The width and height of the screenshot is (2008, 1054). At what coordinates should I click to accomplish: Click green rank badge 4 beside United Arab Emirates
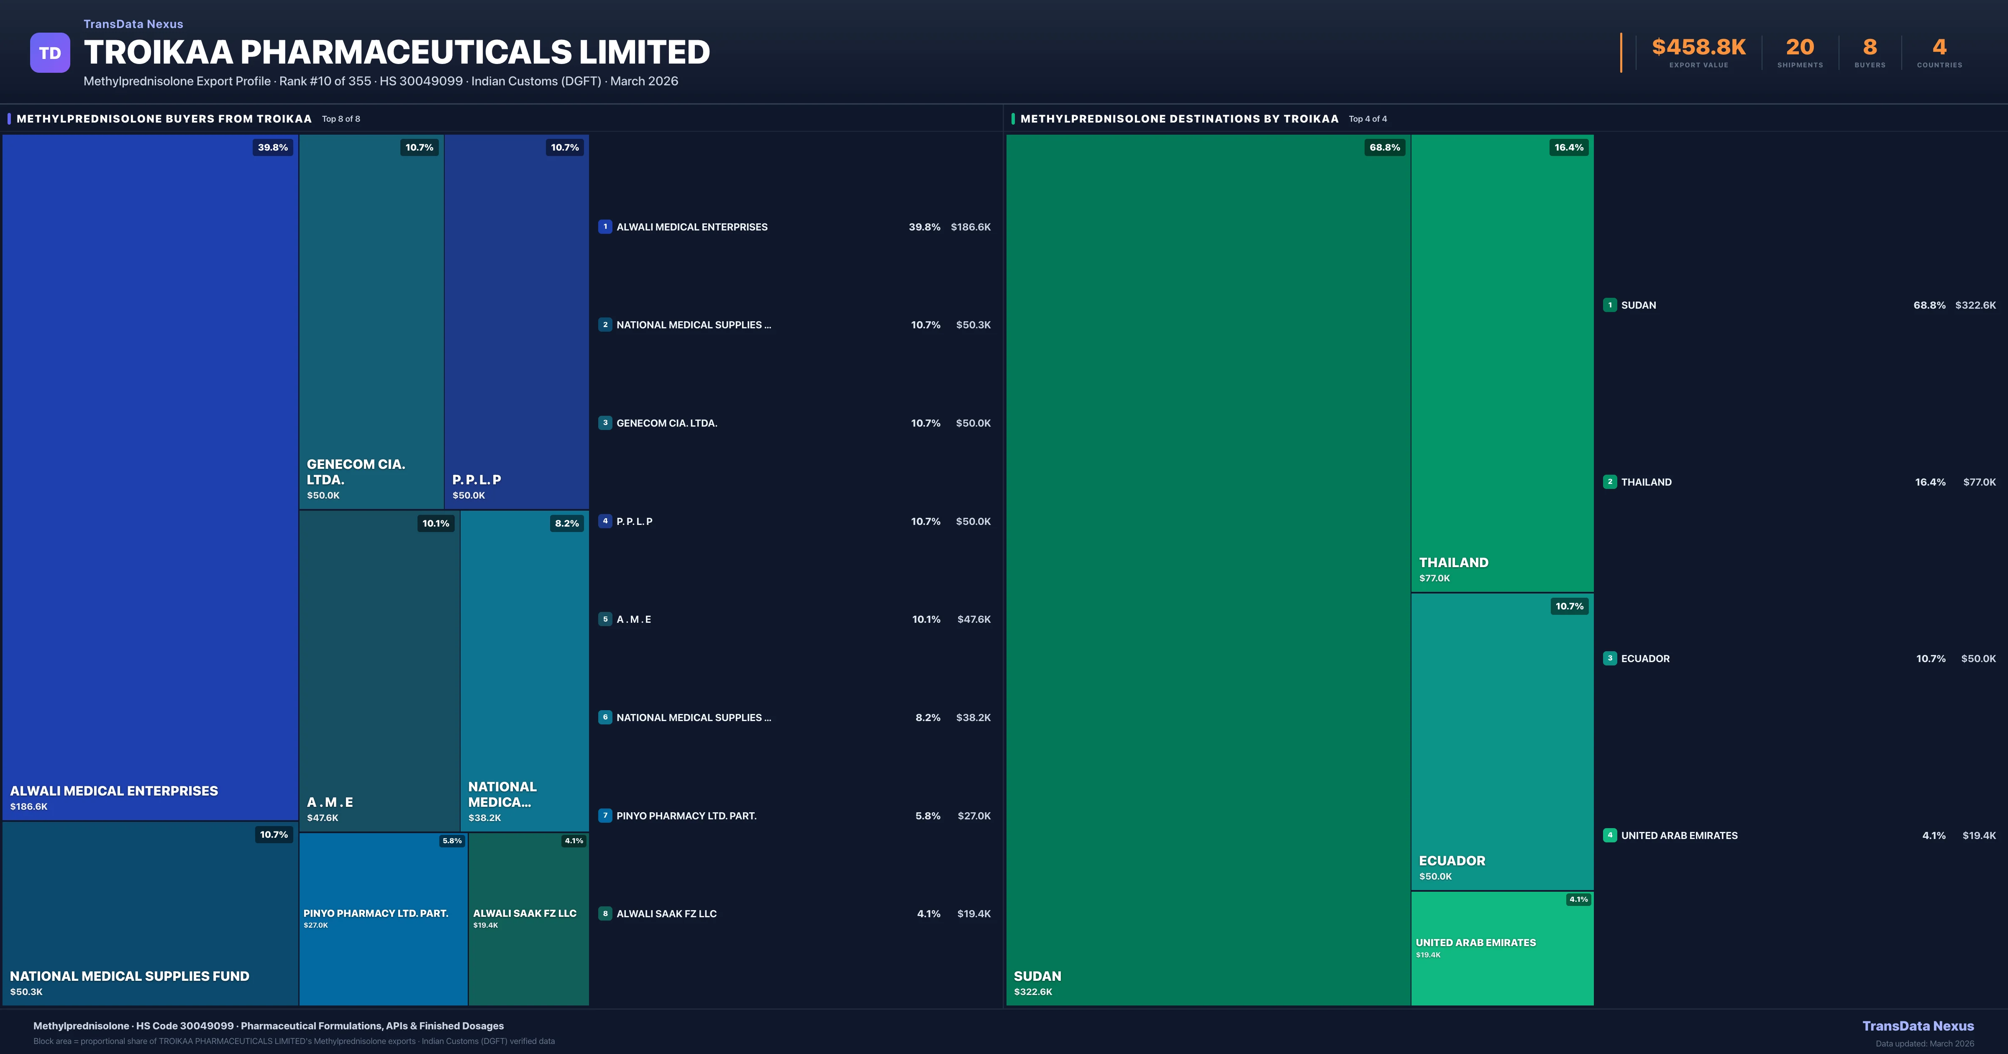coord(1610,835)
